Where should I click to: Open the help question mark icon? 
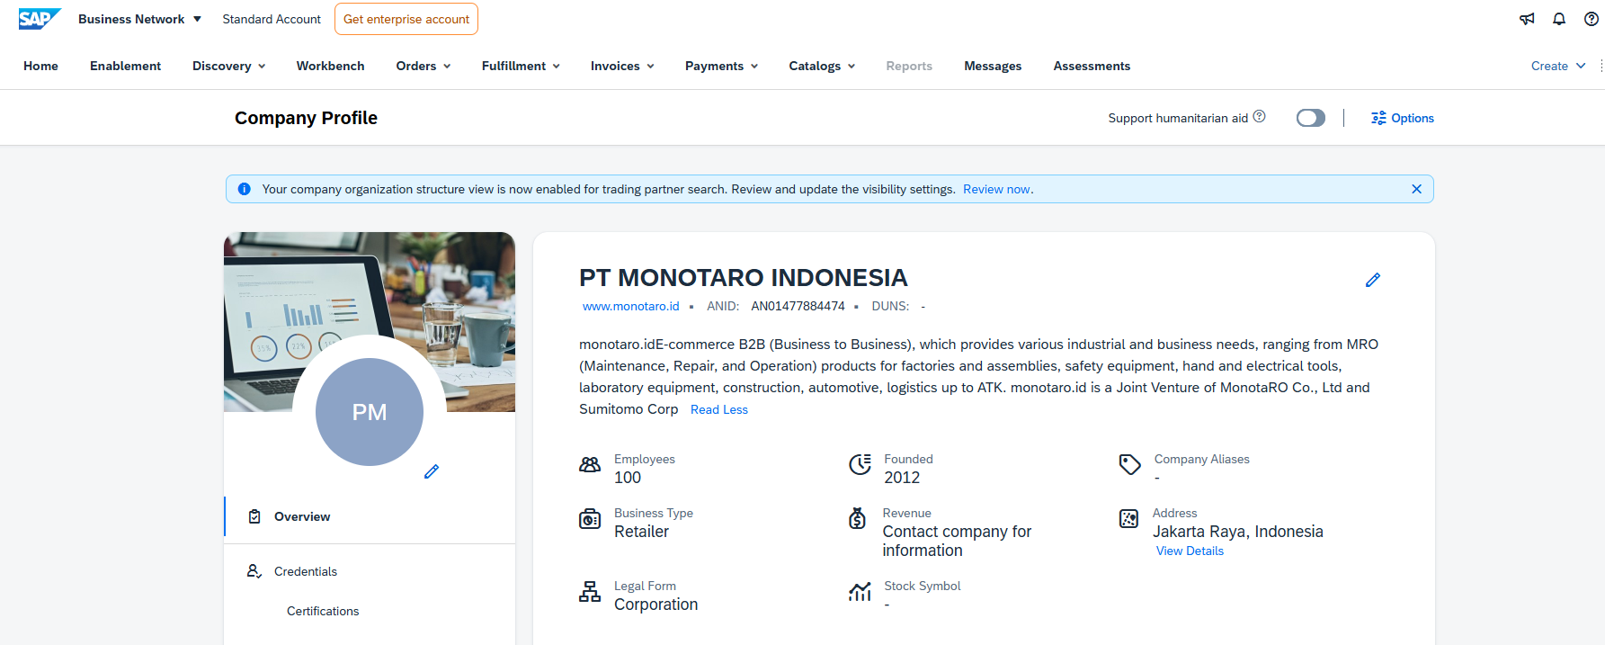point(1592,19)
